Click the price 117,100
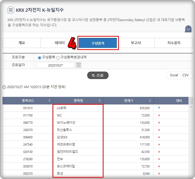 pos(145,144)
